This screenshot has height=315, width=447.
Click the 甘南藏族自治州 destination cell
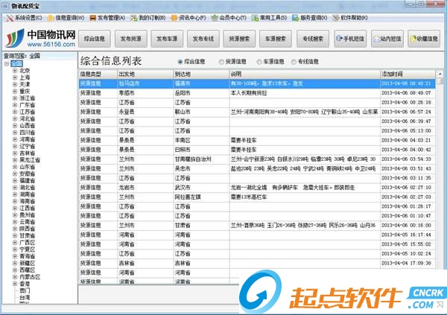(201, 159)
